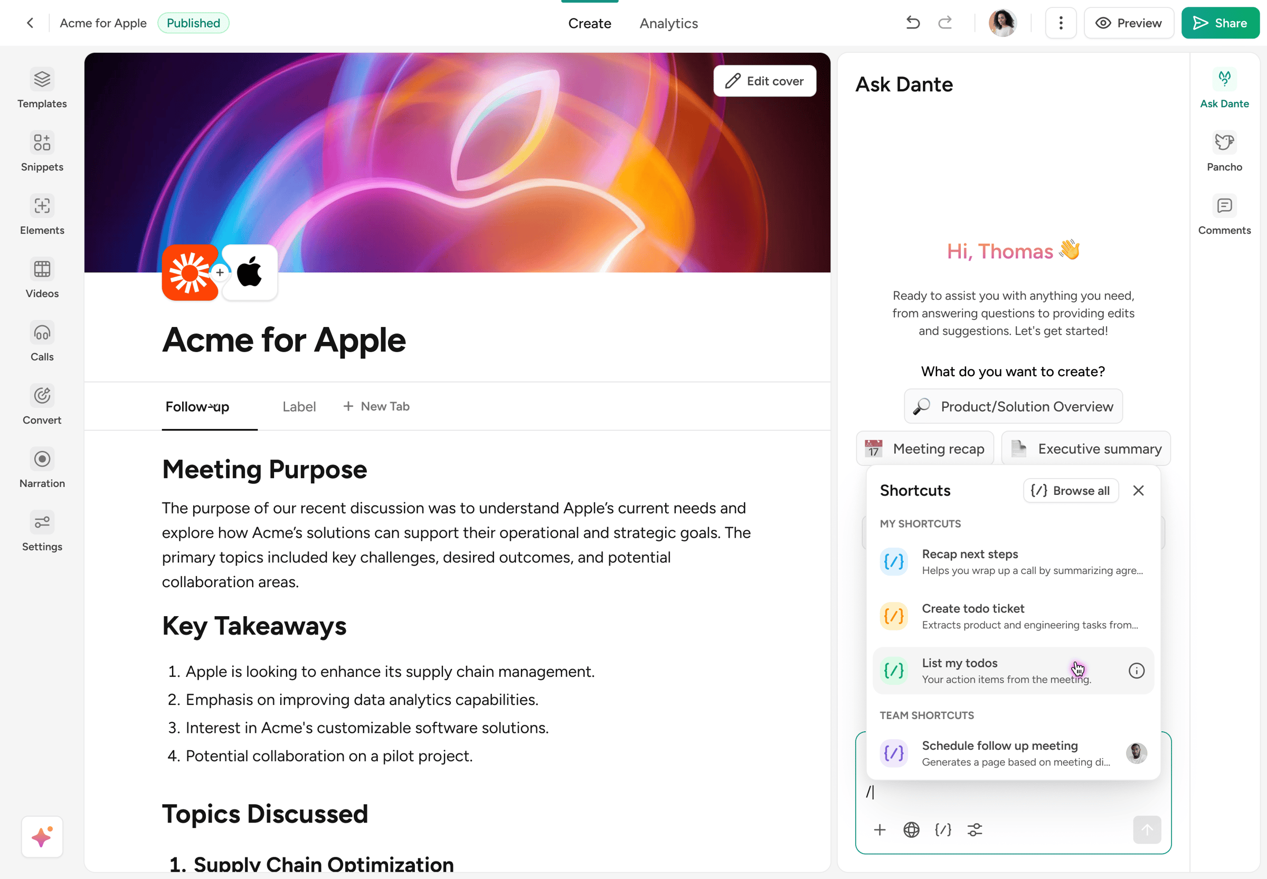Open the Narration recorder panel
Viewport: 1267px width, 879px height.
coord(42,468)
